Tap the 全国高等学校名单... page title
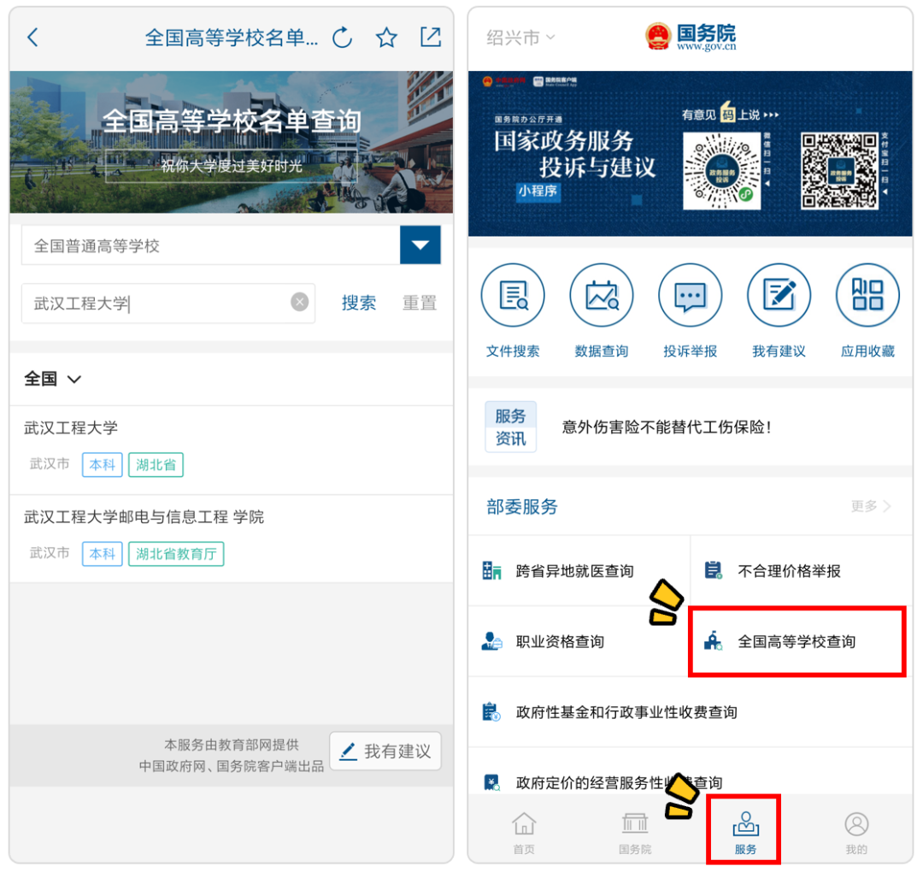 pos(232,38)
